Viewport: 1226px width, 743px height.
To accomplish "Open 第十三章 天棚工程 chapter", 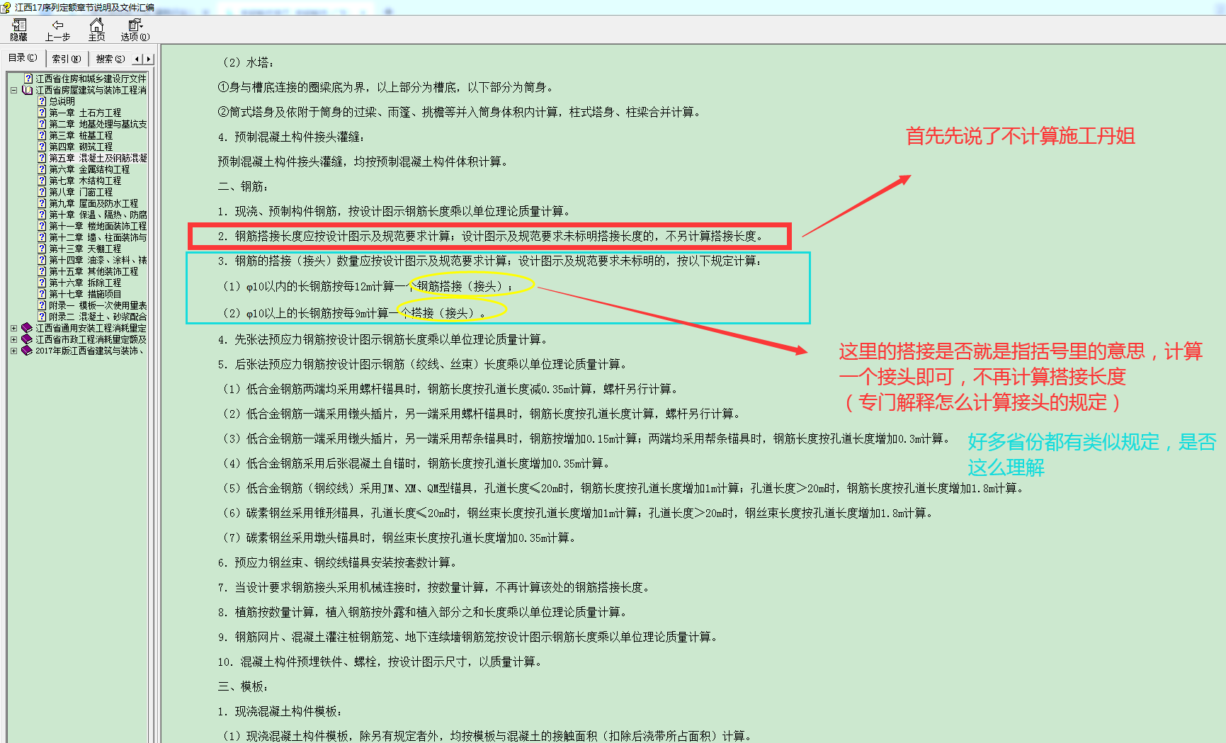I will point(85,249).
